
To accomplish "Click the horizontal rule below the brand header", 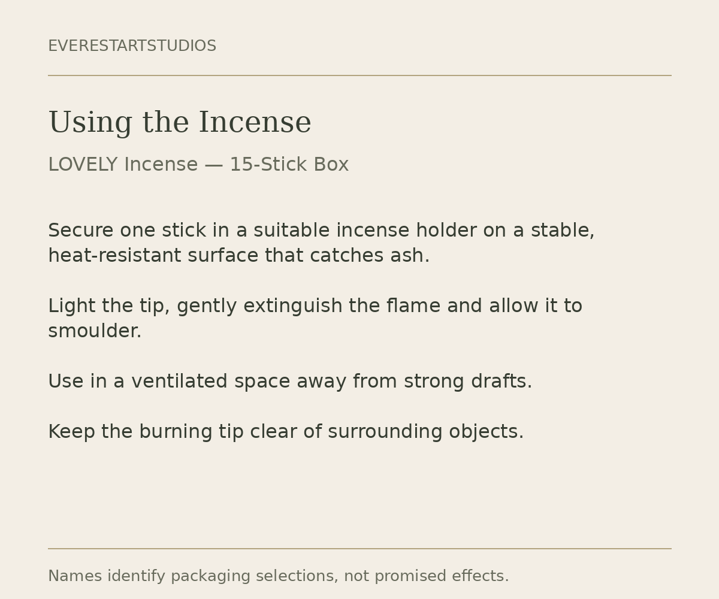I will [359, 75].
